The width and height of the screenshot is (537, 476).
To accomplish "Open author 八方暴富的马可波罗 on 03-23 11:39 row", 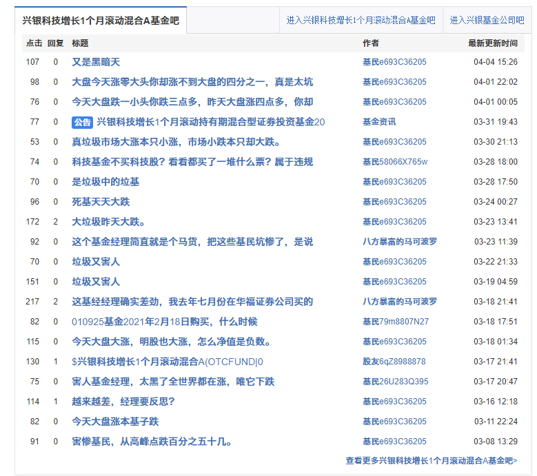I will pos(400,242).
